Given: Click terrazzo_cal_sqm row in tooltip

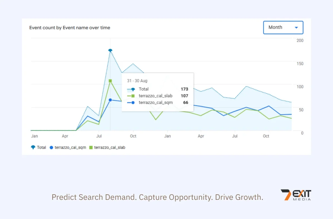Looking at the screenshot, I should (158, 103).
